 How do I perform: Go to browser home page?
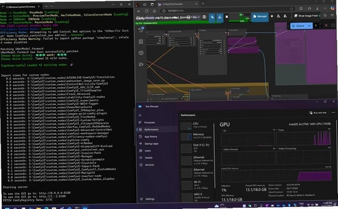click(154, 11)
